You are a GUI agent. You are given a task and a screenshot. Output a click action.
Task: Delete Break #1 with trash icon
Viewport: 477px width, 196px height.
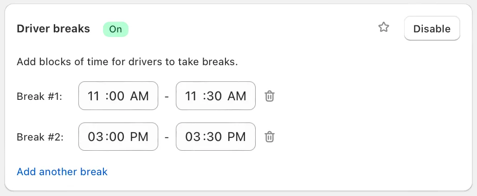(x=270, y=96)
